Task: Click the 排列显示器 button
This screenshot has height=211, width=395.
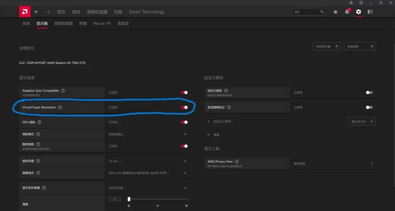Action: 327,47
